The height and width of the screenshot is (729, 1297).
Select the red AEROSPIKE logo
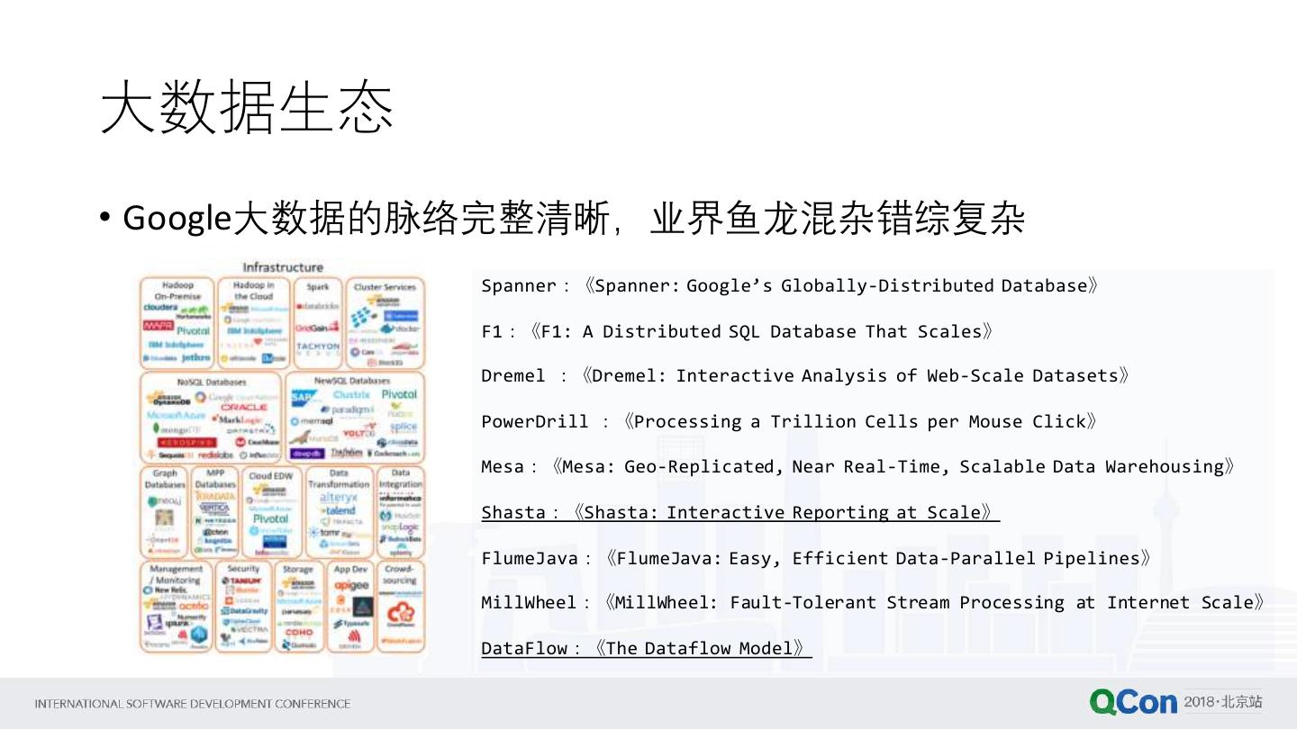click(x=186, y=442)
